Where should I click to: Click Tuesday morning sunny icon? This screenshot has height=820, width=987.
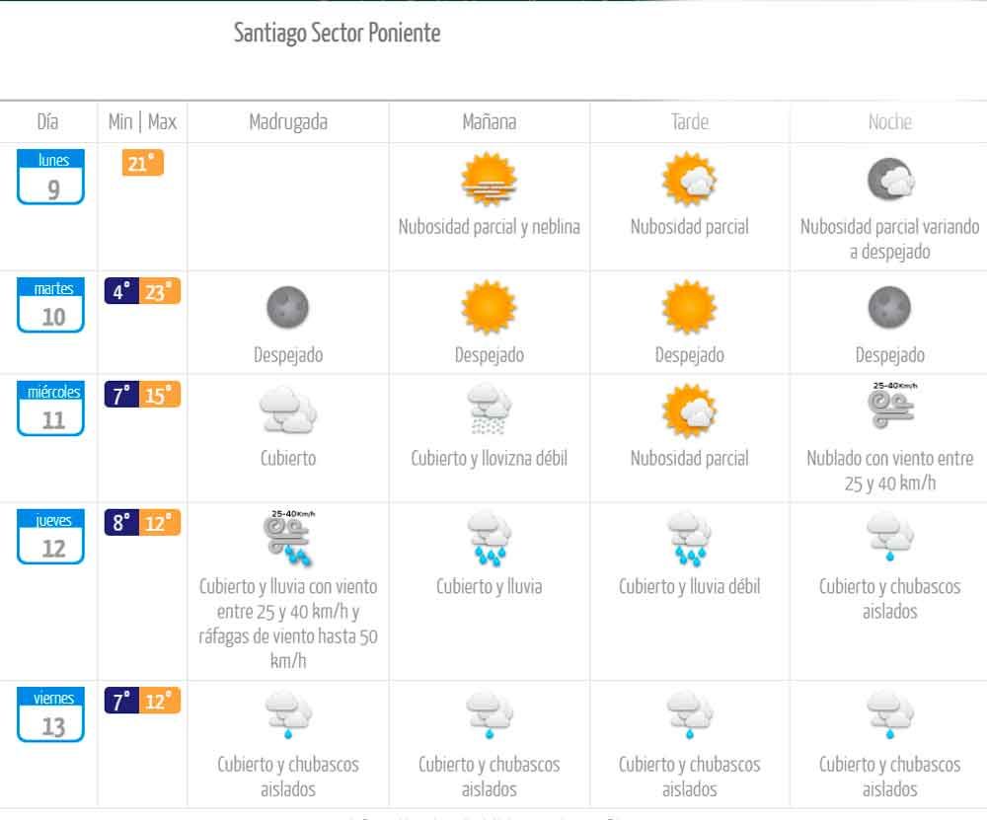pos(489,308)
